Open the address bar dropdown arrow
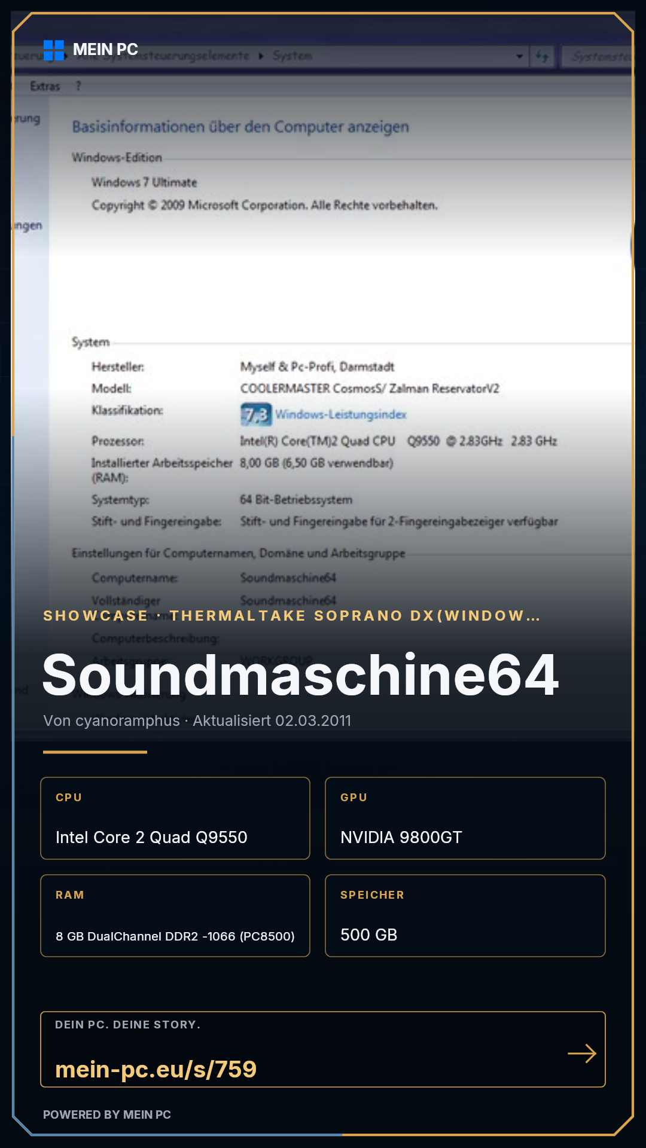 pos(519,56)
